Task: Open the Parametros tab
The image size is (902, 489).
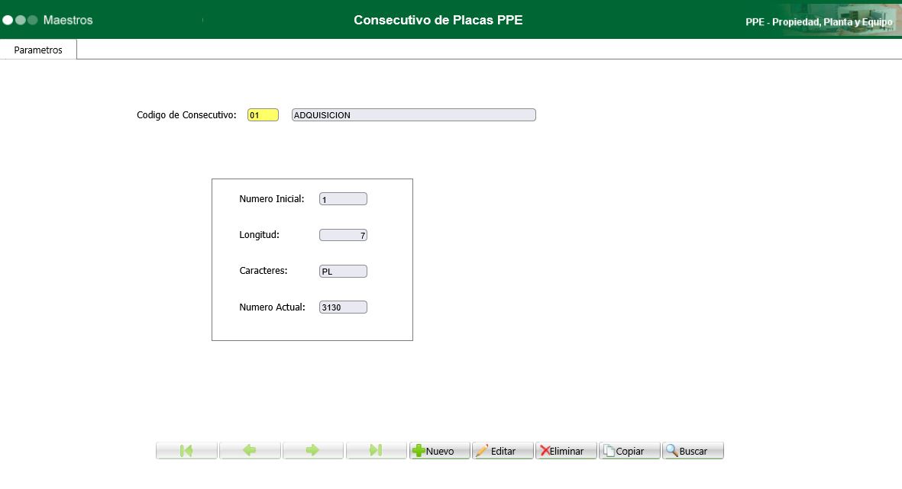Action: (38, 50)
